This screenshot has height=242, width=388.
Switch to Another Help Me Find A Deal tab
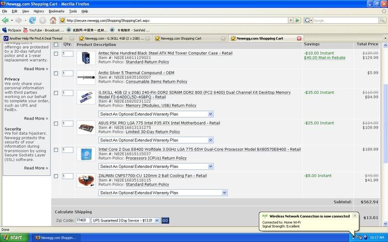tap(36, 38)
